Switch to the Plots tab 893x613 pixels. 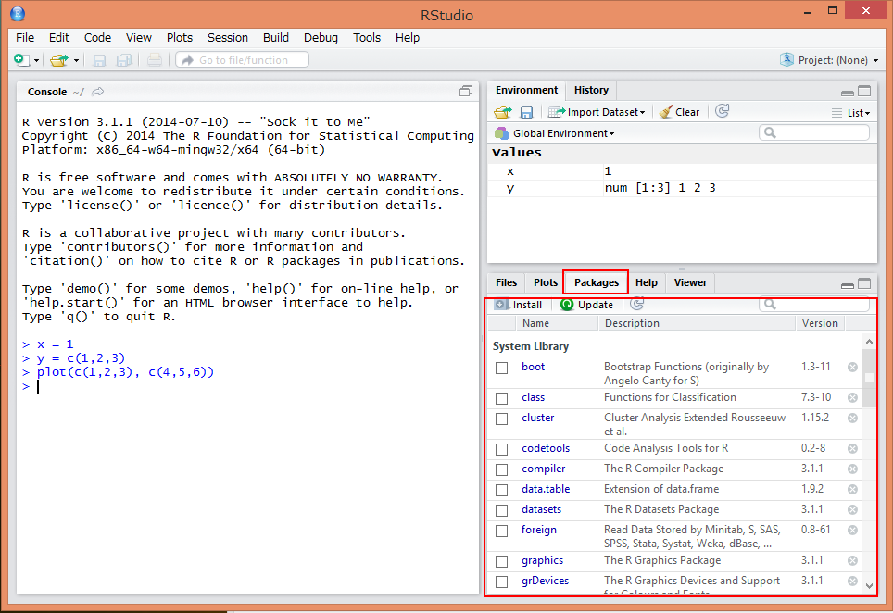[x=546, y=282]
